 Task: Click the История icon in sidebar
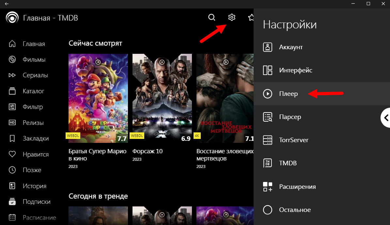[x=12, y=186]
